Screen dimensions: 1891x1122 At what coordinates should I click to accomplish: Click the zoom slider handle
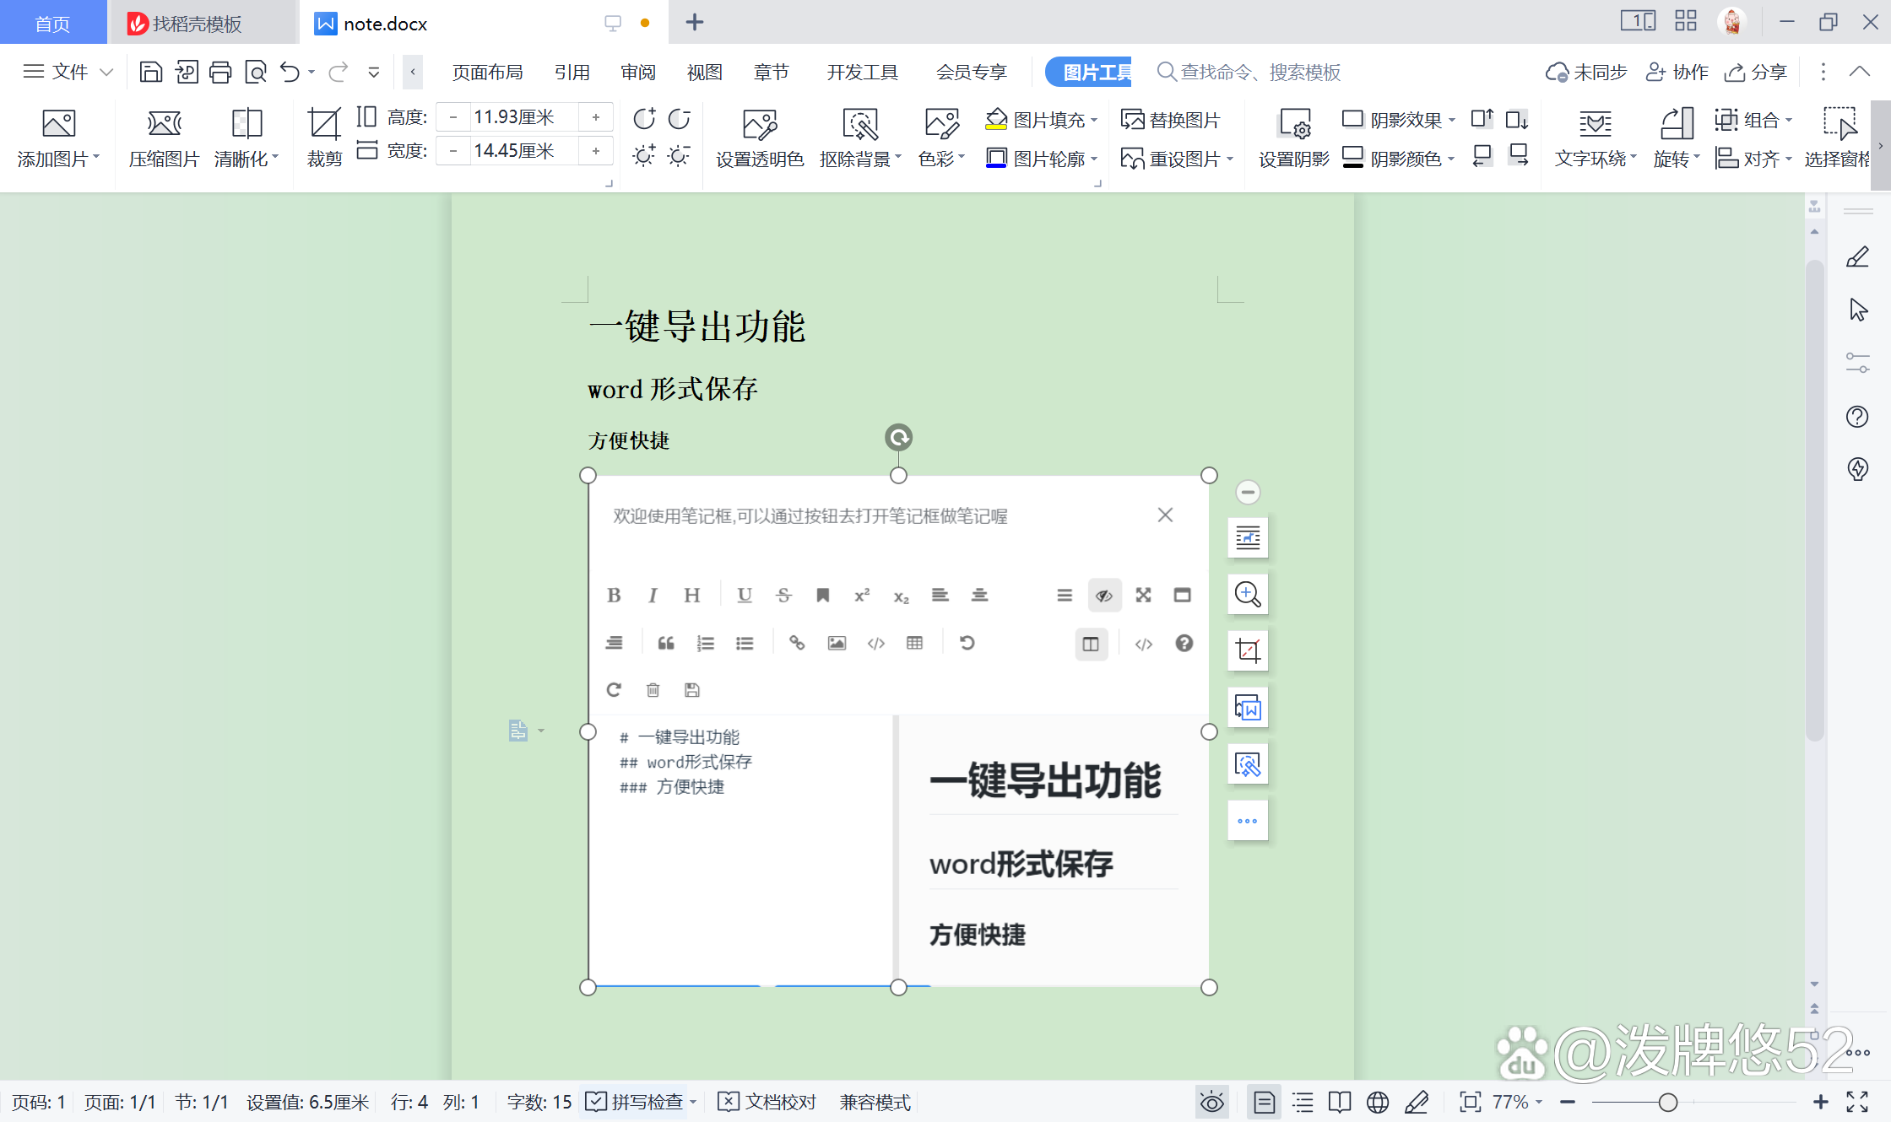pos(1667,1102)
